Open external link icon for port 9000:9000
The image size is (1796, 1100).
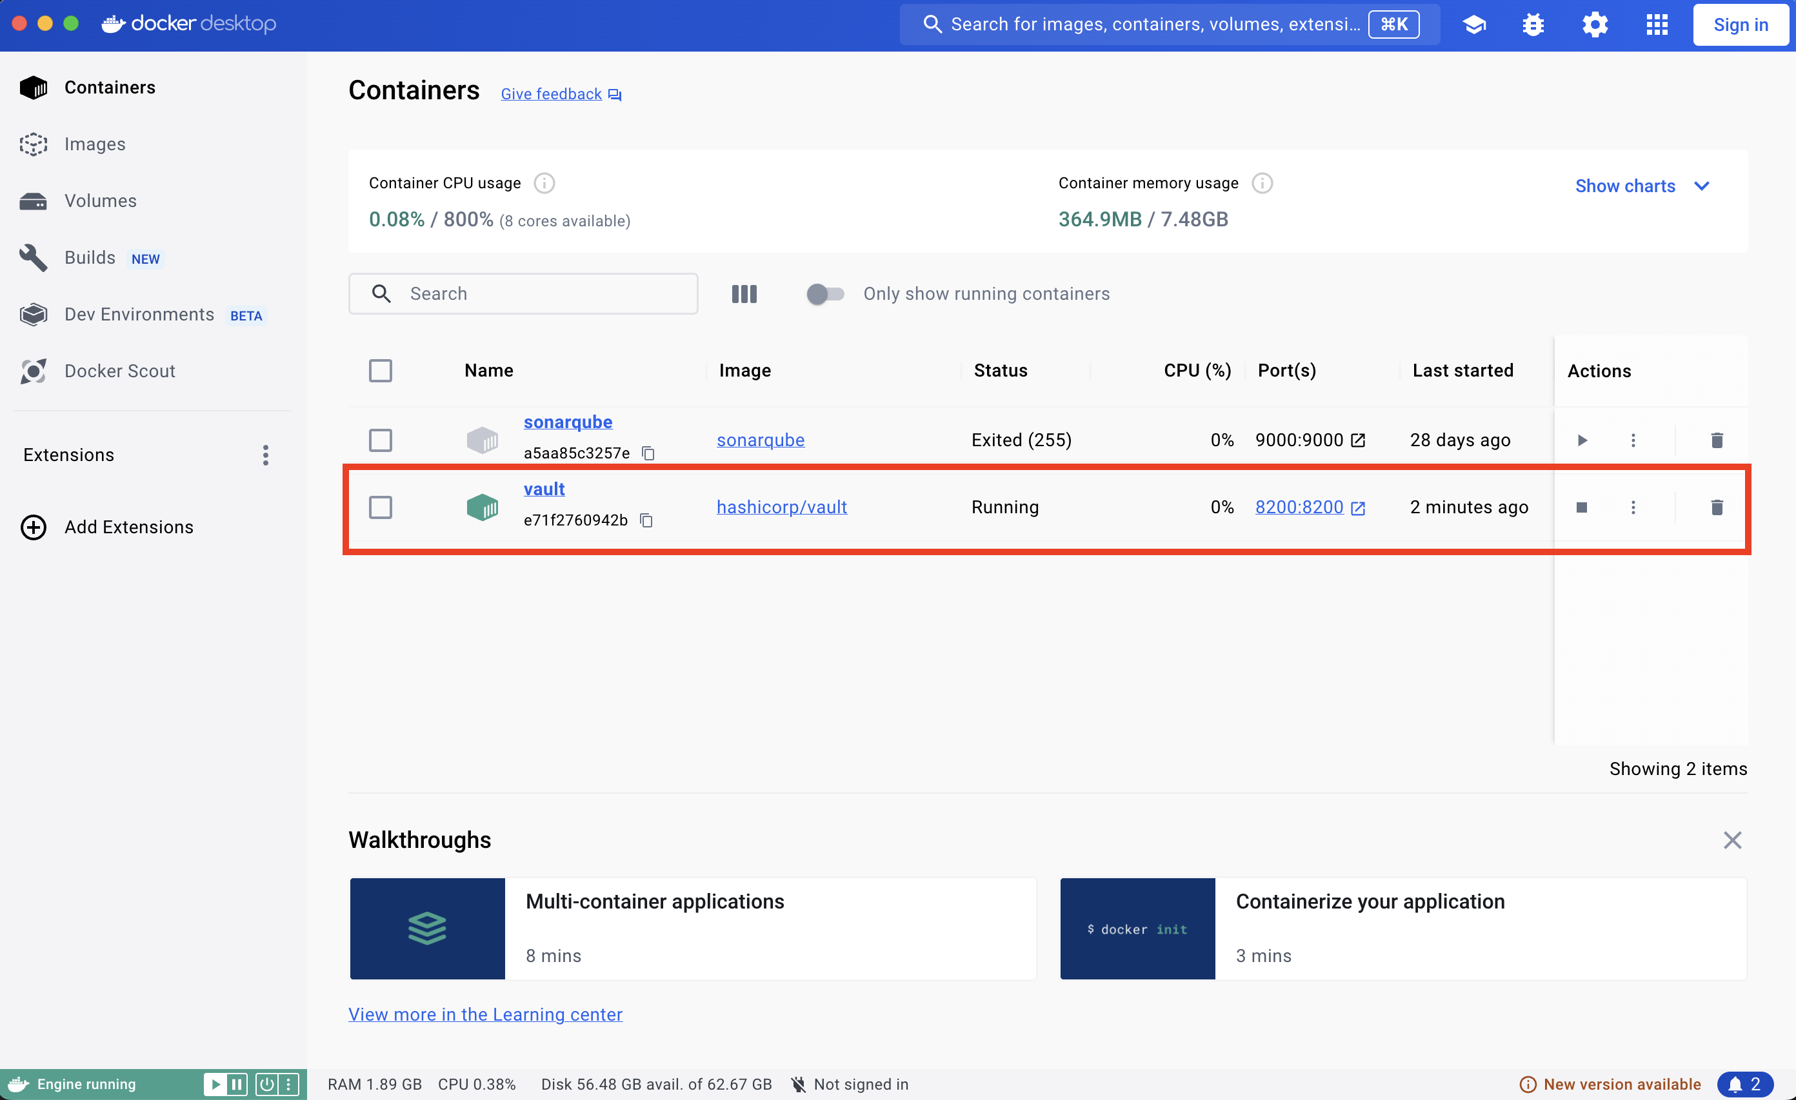[x=1357, y=440]
